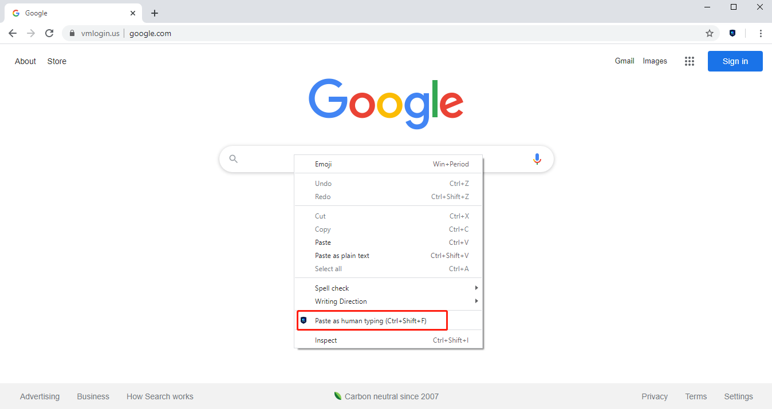Choose Inspect from the context menu
The image size is (772, 409).
(x=326, y=340)
